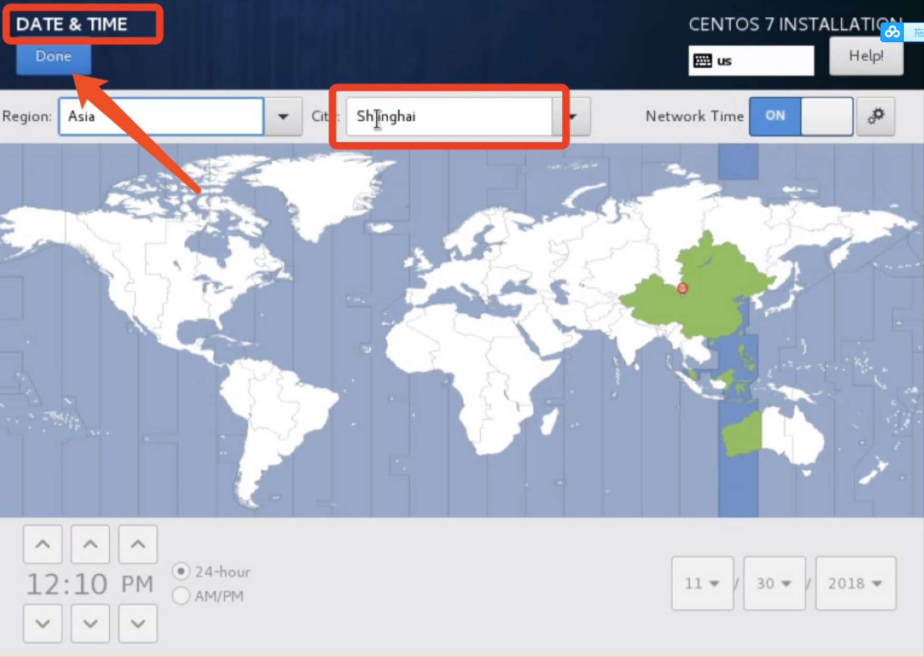Viewport: 924px width, 657px height.
Task: Increase minutes with middle up arrow
Action: coord(90,544)
